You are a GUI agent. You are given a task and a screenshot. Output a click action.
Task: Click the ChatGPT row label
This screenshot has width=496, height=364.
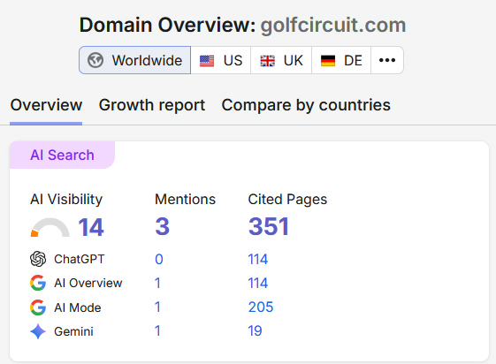[x=79, y=260]
